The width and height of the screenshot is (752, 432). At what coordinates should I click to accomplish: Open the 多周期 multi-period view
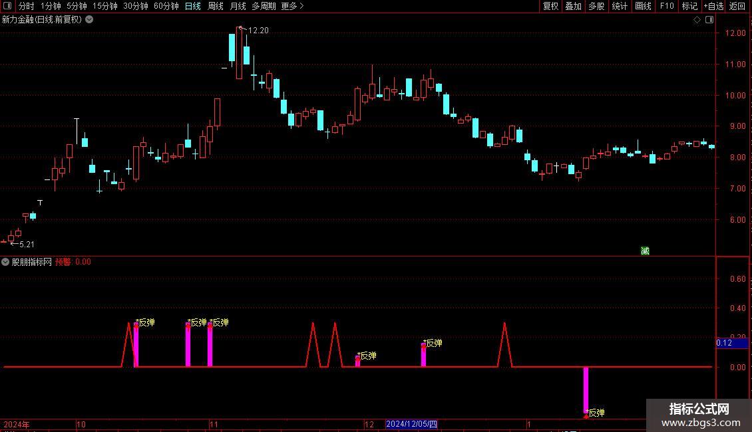pos(264,6)
